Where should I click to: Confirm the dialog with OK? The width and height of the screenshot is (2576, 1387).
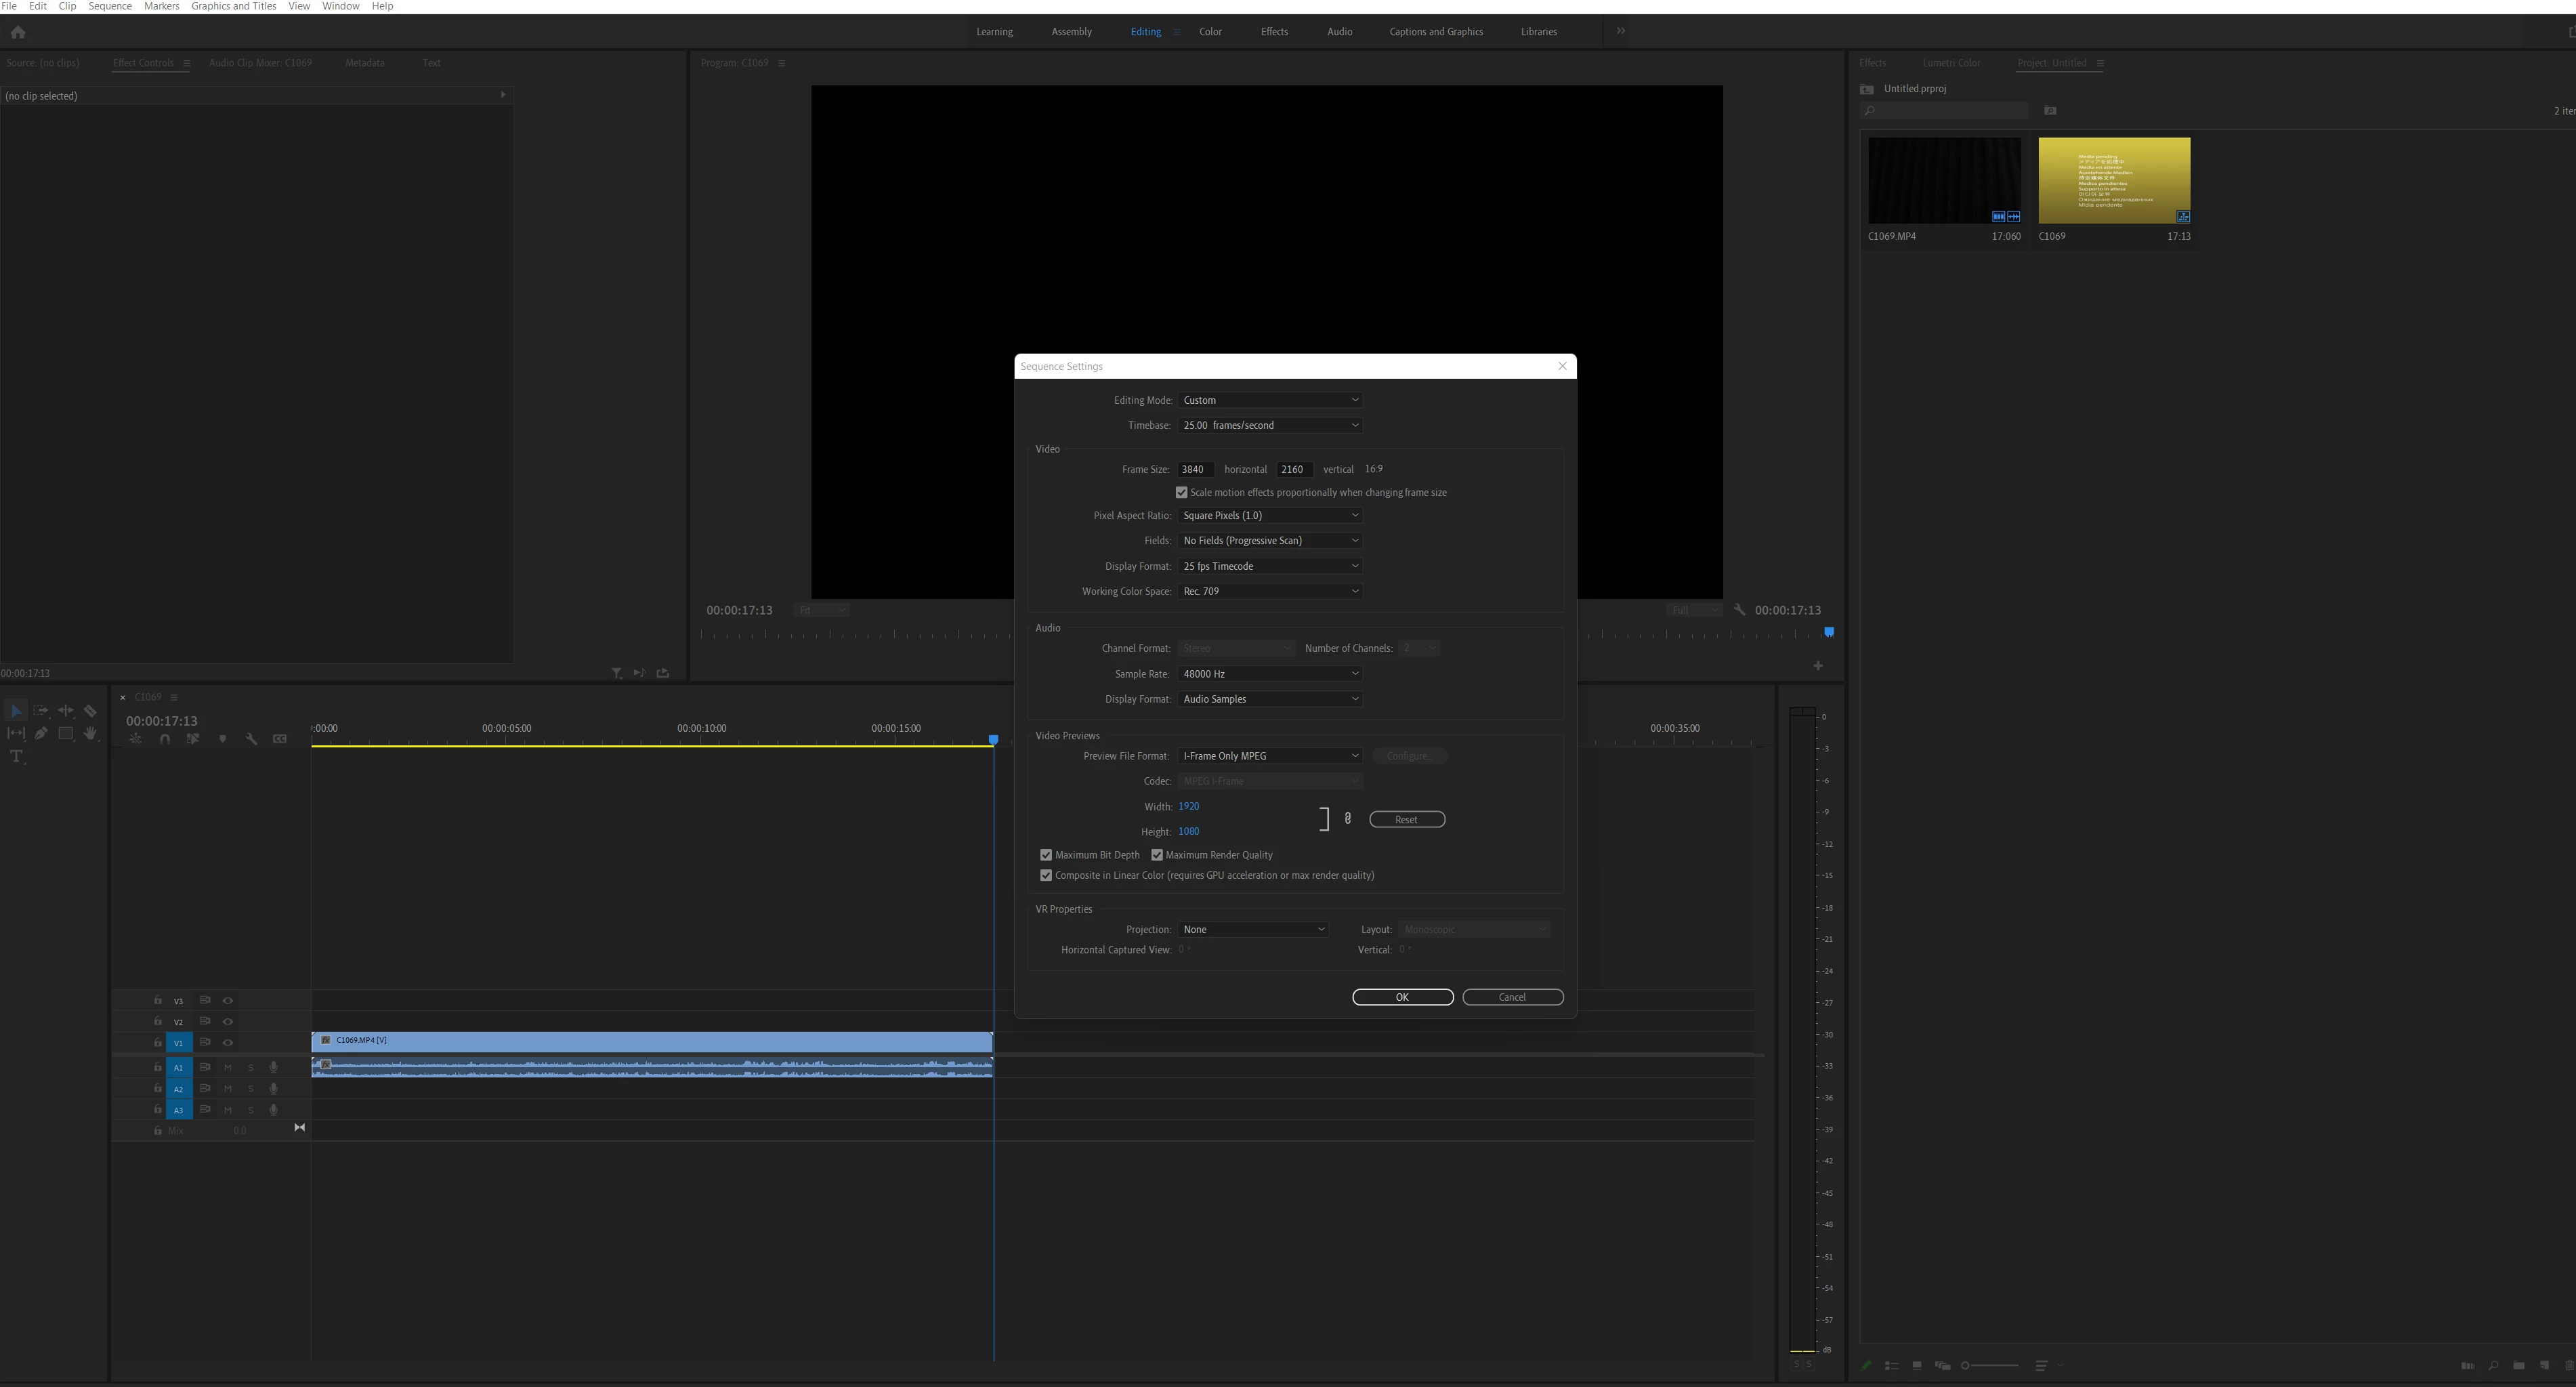click(1402, 997)
